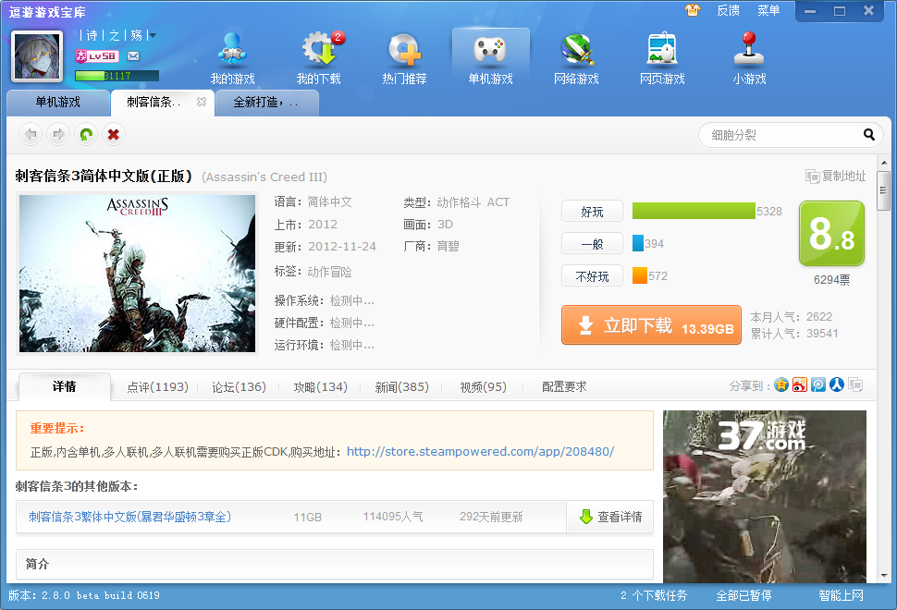Screen dimensions: 897x610
Task: Click 全部已暂停 in status bar
Action: click(743, 596)
